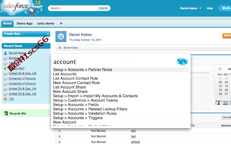Image resolution: width=231 pixels, height=144 pixels.
Task: Click the previous month arrow on calendar
Action: pos(220,69)
